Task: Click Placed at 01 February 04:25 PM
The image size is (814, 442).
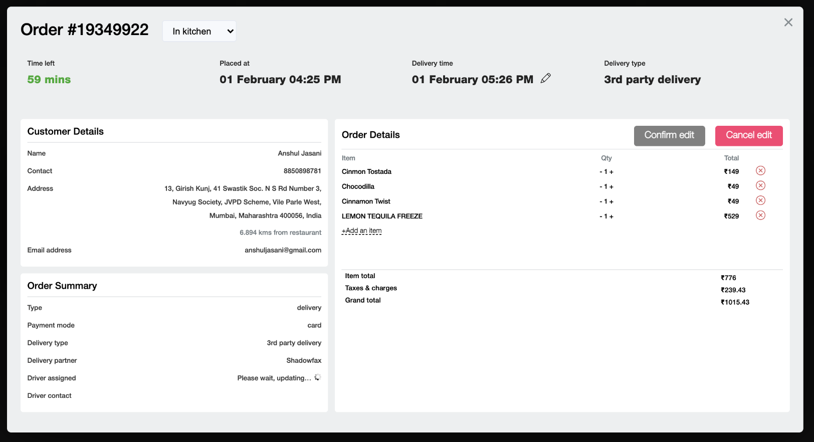Action: click(x=280, y=79)
